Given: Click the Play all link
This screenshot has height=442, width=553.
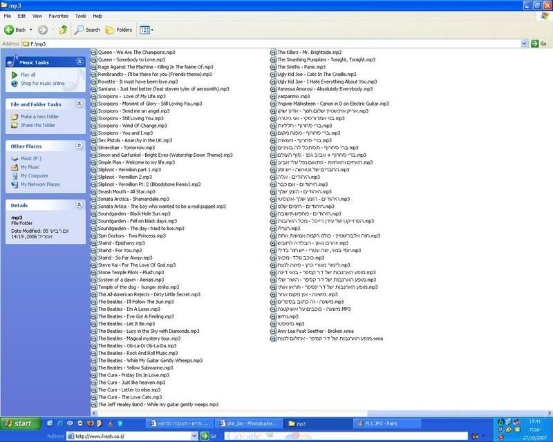Looking at the screenshot, I should click(x=28, y=75).
